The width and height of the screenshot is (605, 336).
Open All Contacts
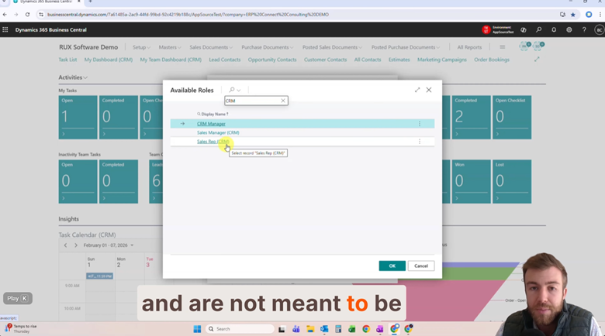click(x=368, y=60)
